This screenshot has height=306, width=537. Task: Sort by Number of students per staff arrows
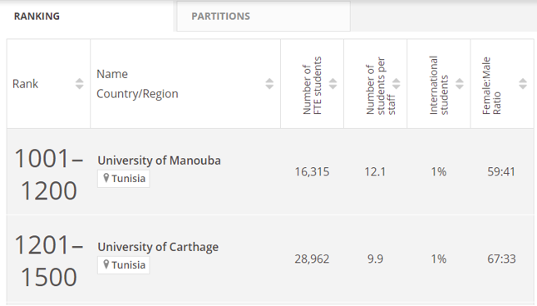[396, 84]
